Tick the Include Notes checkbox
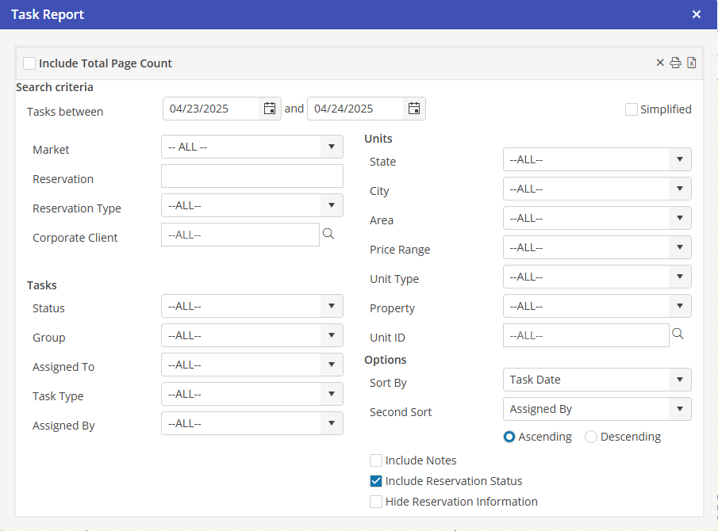 pyautogui.click(x=376, y=460)
